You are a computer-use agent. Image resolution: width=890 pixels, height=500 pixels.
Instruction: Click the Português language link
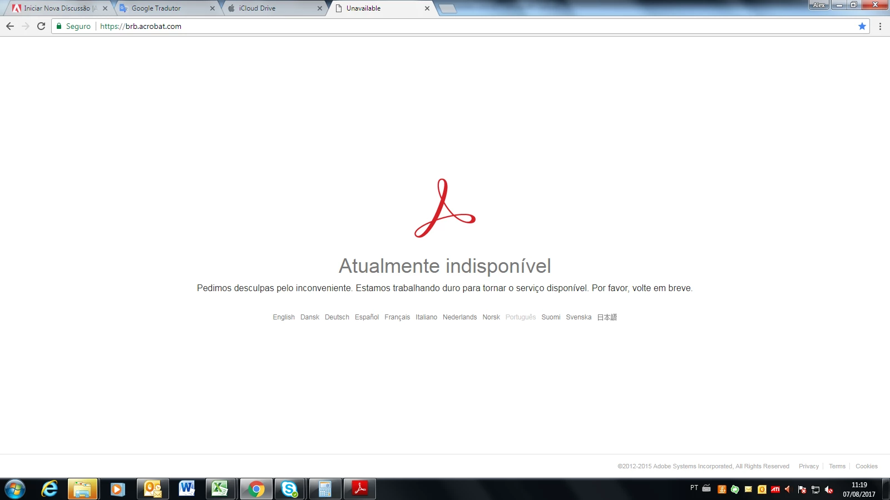tap(521, 317)
